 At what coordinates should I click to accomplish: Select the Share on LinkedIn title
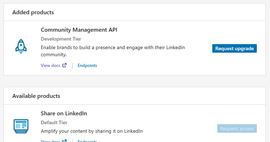tap(64, 114)
